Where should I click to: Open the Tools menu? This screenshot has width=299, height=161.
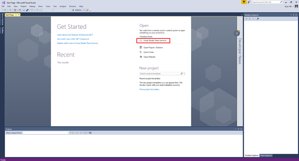[48, 6]
